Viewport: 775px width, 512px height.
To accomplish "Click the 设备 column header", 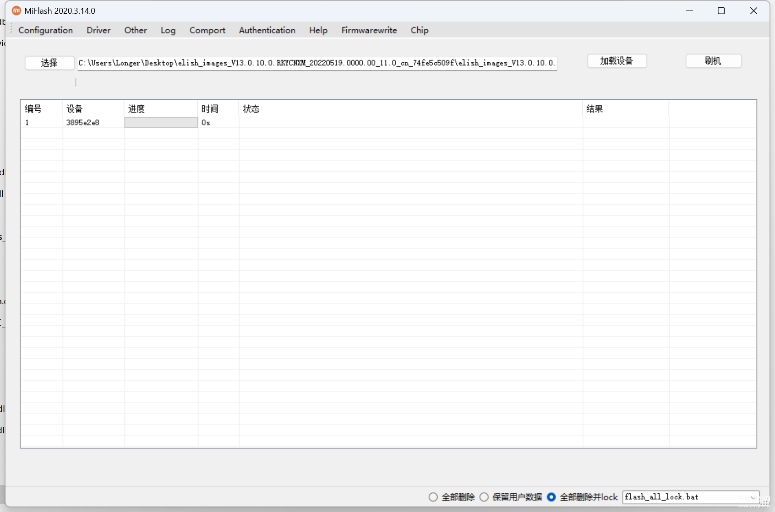I will pyautogui.click(x=93, y=109).
